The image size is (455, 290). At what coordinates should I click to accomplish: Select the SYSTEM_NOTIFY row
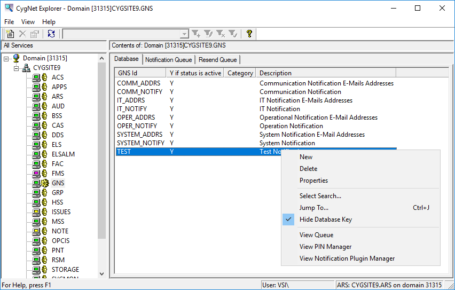[256, 143]
